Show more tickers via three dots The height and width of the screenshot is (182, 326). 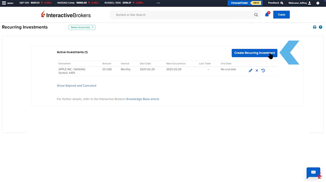coord(158,3)
